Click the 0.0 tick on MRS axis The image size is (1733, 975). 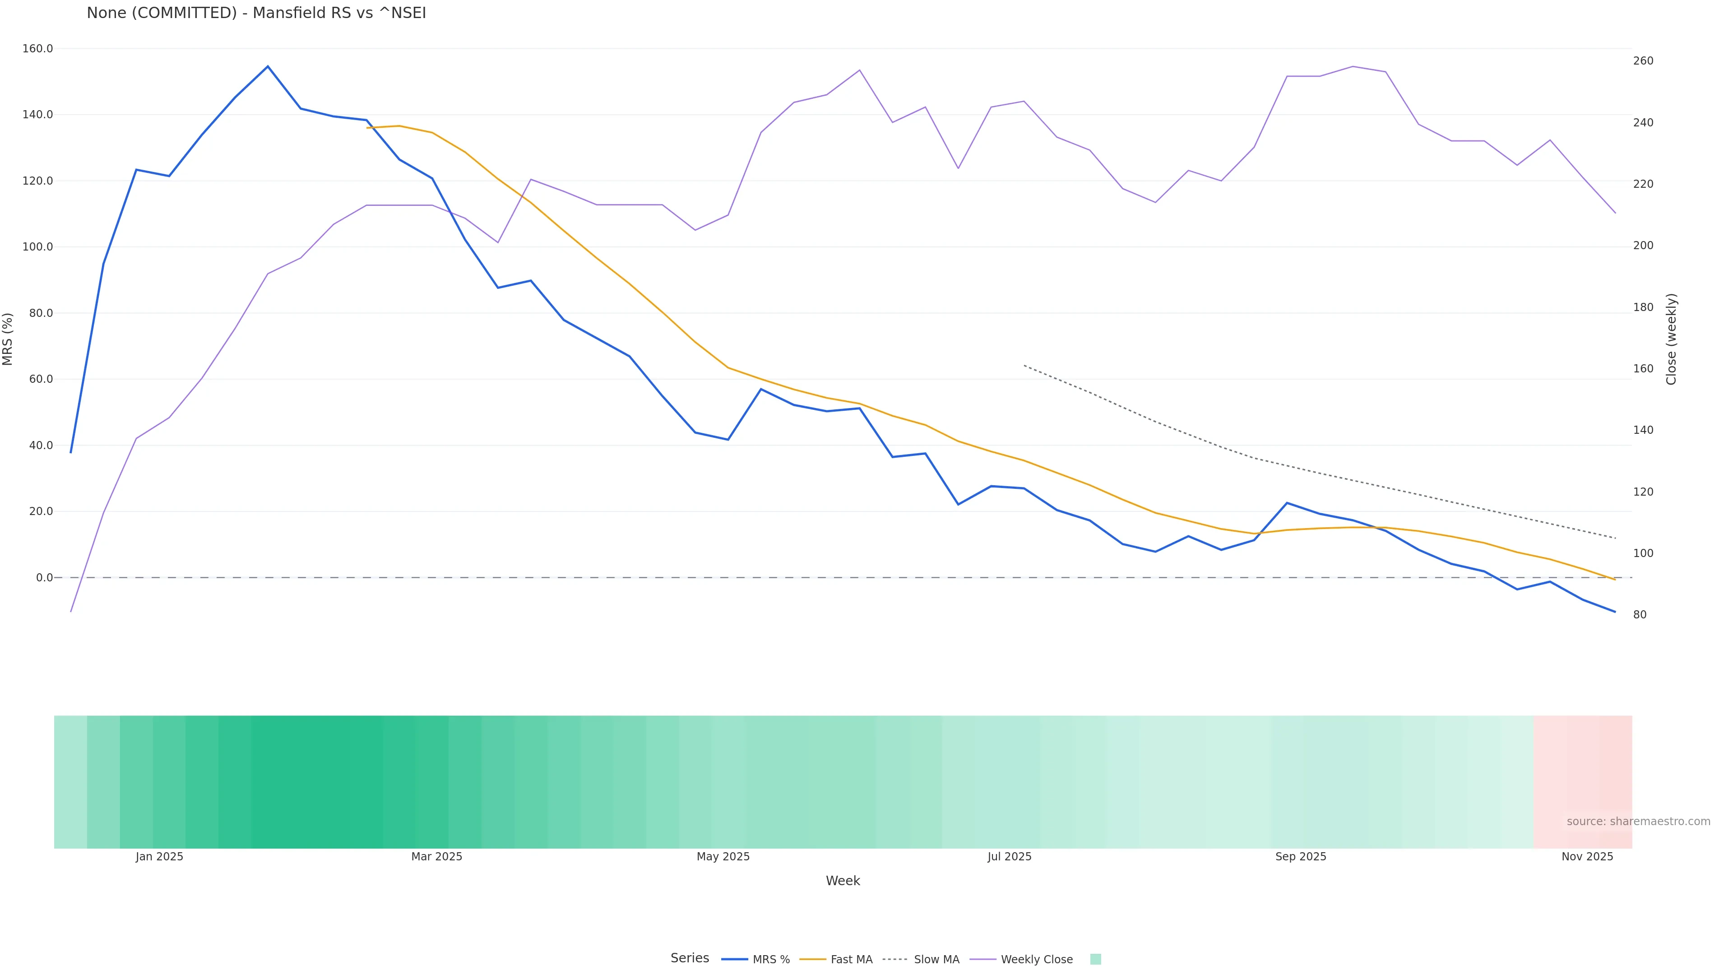point(44,577)
